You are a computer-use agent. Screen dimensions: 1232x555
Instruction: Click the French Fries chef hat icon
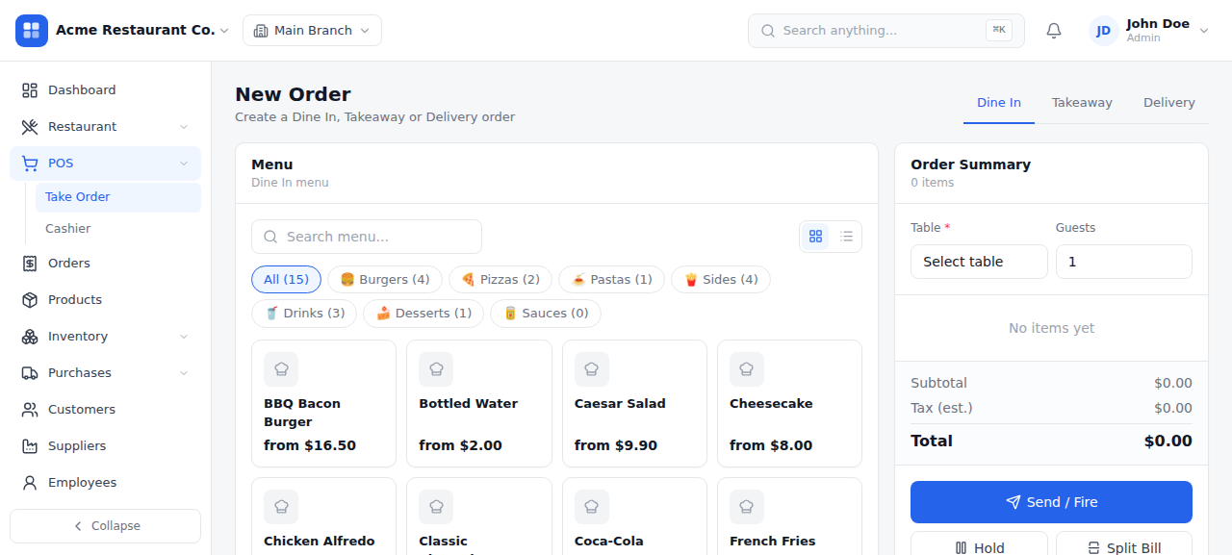pyautogui.click(x=747, y=507)
